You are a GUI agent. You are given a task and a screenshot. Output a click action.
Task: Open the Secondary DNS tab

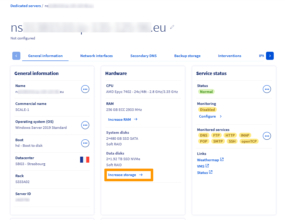[143, 56]
